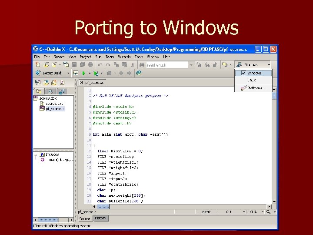Click the Save file floppy icon
This screenshot has height=235, width=313.
74,64
